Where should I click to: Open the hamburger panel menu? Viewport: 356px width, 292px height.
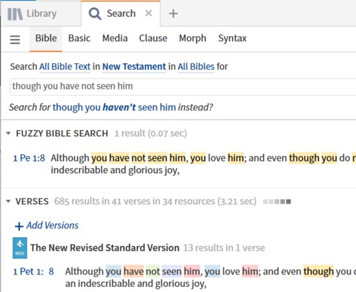15,39
